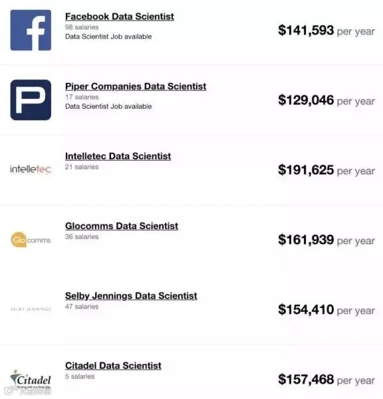Click the Facebook logo icon
Viewport: 383px width, 399px height.
click(x=31, y=30)
